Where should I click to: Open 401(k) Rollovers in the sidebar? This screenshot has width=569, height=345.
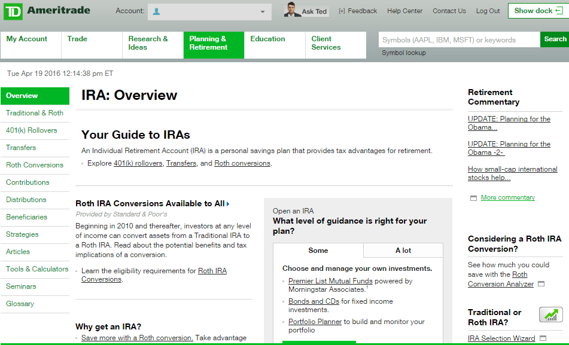coord(35,130)
